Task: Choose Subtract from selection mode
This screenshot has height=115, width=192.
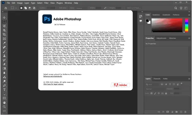Action: point(30,8)
